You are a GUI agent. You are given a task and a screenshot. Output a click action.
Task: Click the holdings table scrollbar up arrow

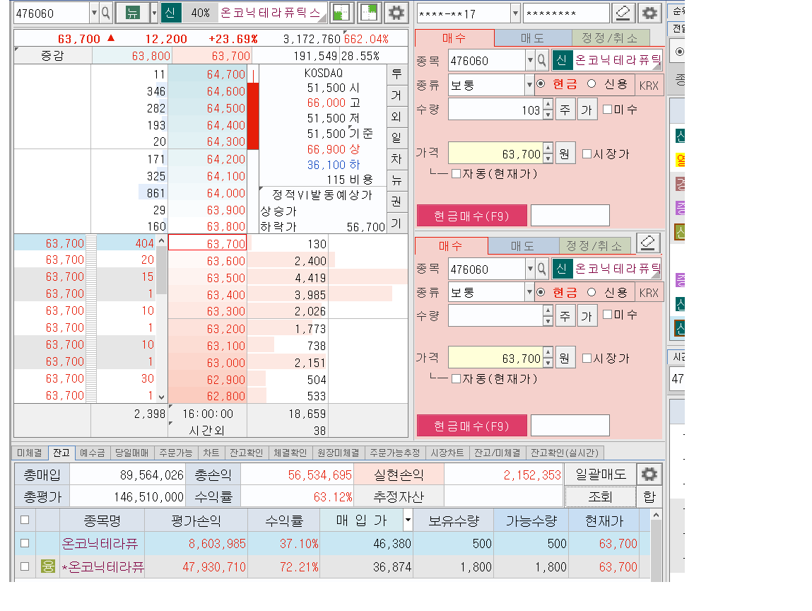tap(656, 515)
